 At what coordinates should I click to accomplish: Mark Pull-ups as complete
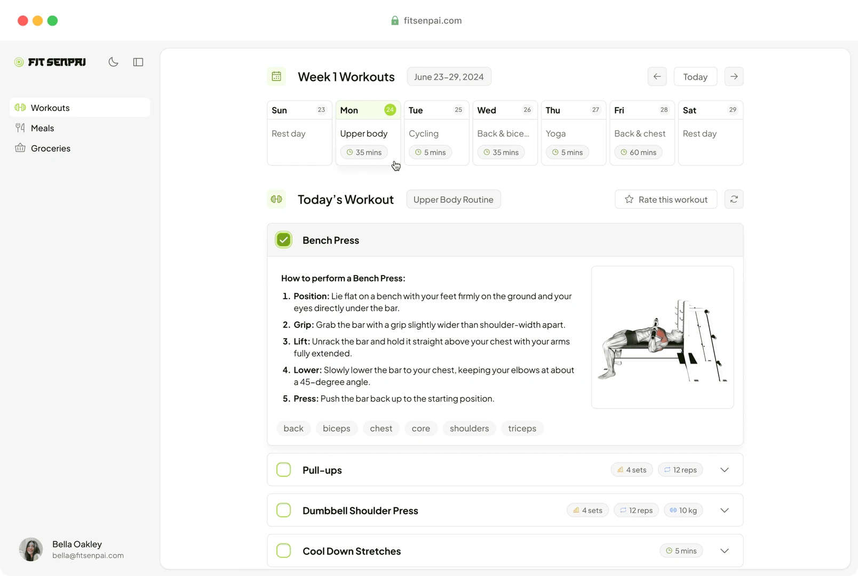point(283,469)
